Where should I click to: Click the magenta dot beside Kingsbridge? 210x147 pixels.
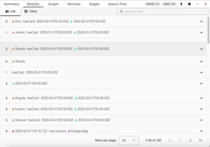pos(69,131)
